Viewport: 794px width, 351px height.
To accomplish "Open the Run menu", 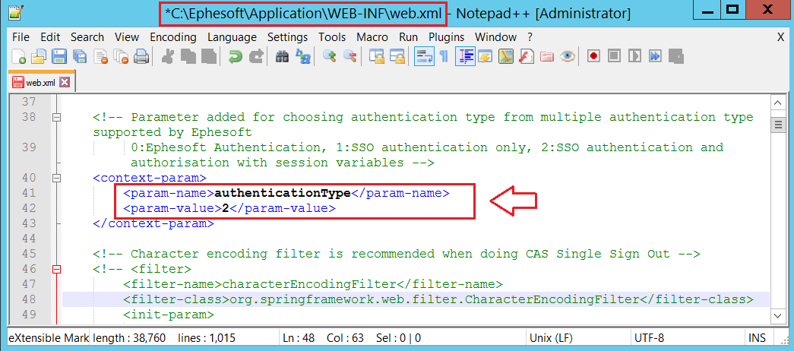I will pyautogui.click(x=408, y=37).
